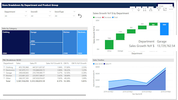The height and width of the screenshot is (100, 178).
Task: Click Garage GM YoY growth -3.28%
Action: pyautogui.click(x=84, y=73)
